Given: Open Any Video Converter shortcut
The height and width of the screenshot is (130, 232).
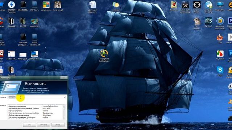Looking at the screenshot, I should (208, 7).
